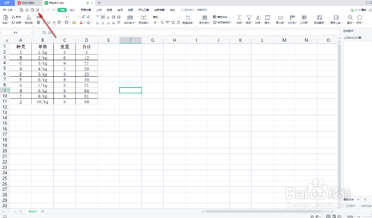Switch to Normal view in status bar
The width and height of the screenshot is (372, 218).
pyautogui.click(x=328, y=216)
